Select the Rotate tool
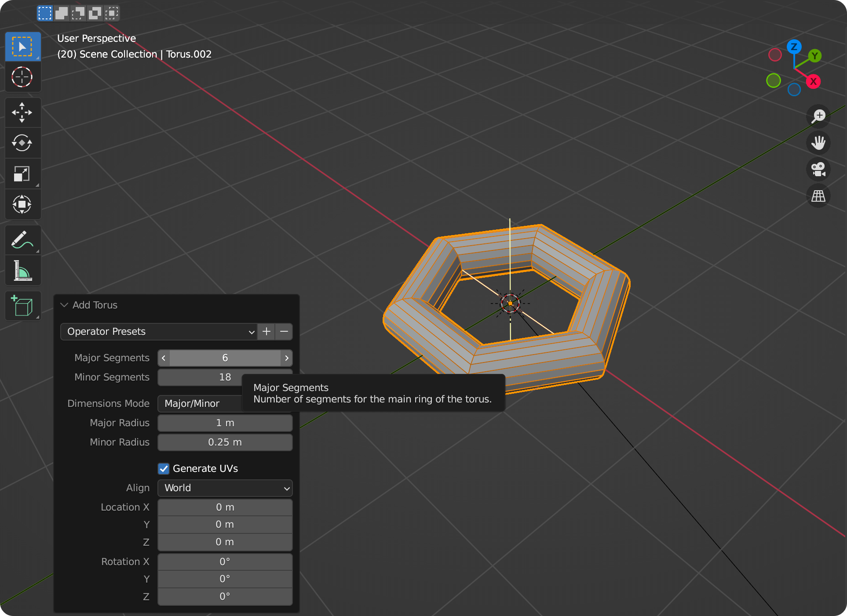847x616 pixels. pos(23,143)
